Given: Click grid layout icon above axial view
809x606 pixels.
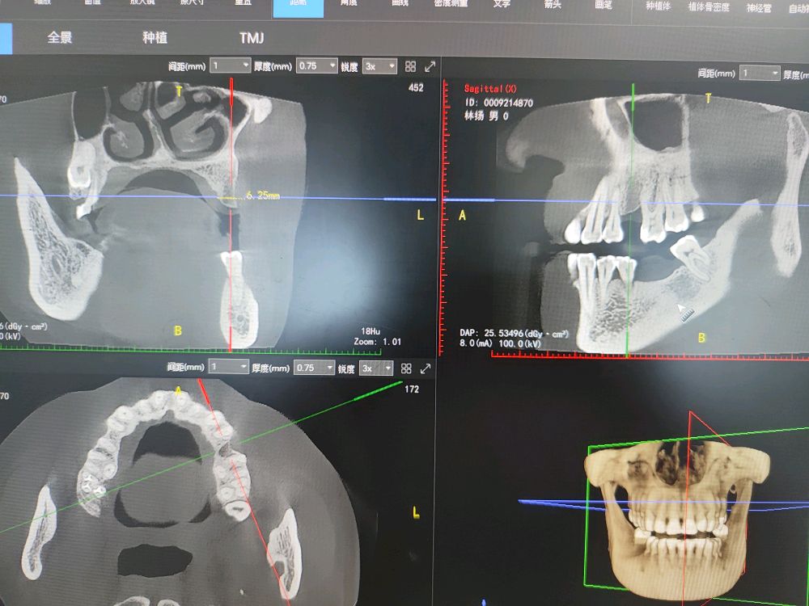Looking at the screenshot, I should [x=406, y=368].
